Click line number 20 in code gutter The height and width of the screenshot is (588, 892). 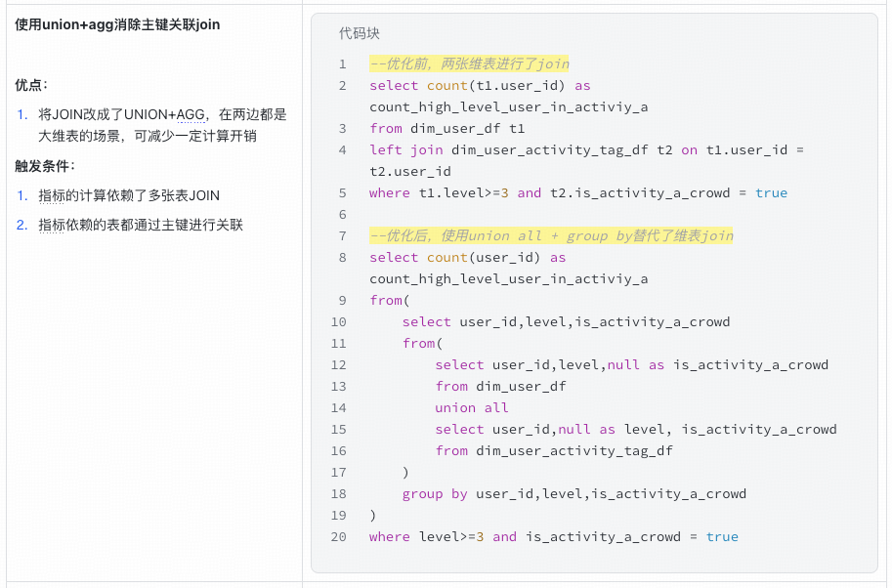coord(338,537)
